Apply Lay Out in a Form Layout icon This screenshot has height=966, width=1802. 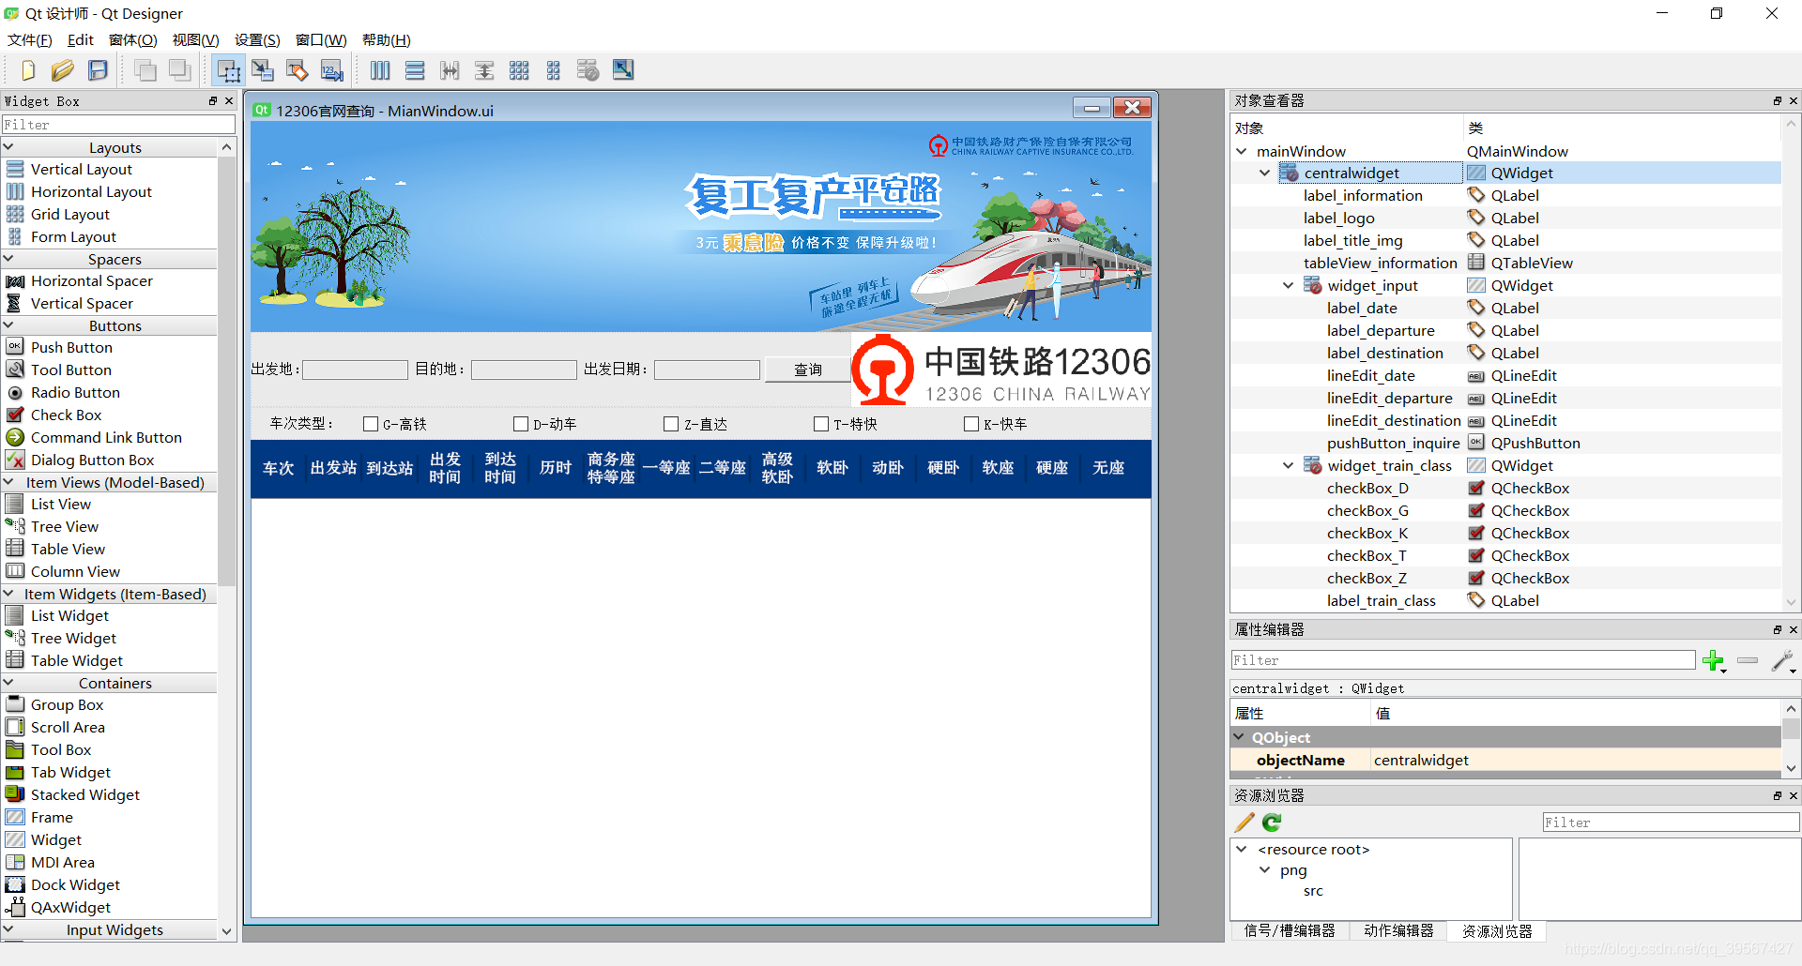554,70
